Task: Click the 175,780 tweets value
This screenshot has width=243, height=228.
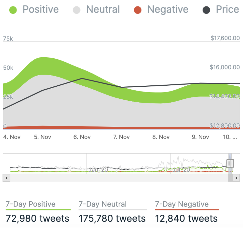Action: tap(112, 218)
